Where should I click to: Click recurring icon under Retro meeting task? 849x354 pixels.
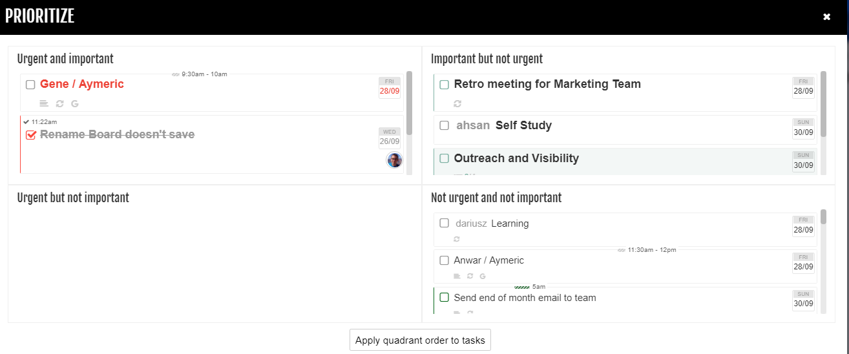coord(458,103)
